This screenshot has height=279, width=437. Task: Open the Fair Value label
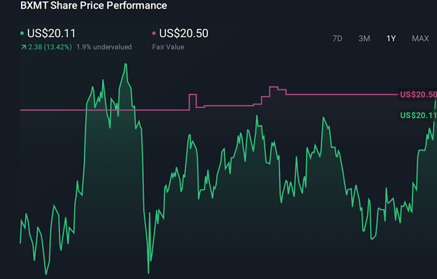coord(168,47)
